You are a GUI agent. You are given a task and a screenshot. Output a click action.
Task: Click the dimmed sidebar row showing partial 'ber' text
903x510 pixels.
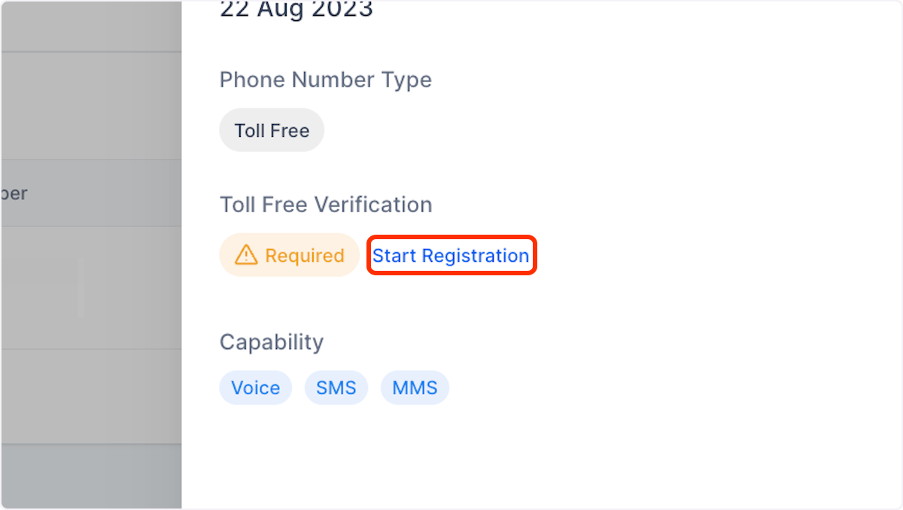[x=90, y=193]
